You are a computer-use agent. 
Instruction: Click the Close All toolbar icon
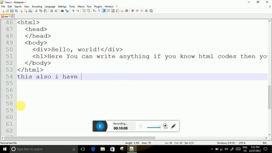[x=25, y=11]
